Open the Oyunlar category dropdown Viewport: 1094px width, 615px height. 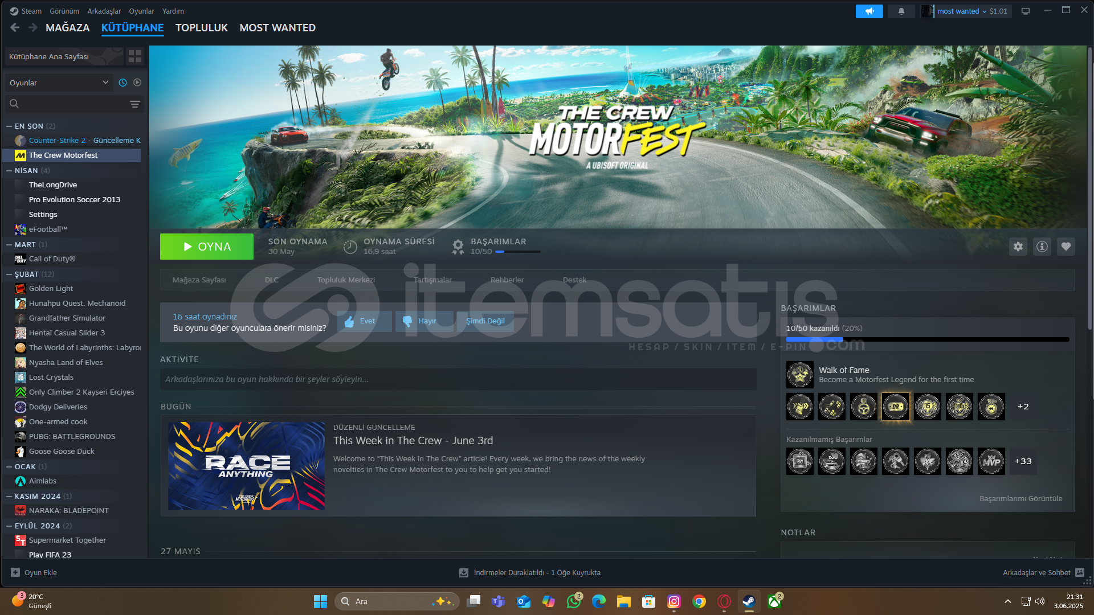click(x=59, y=83)
